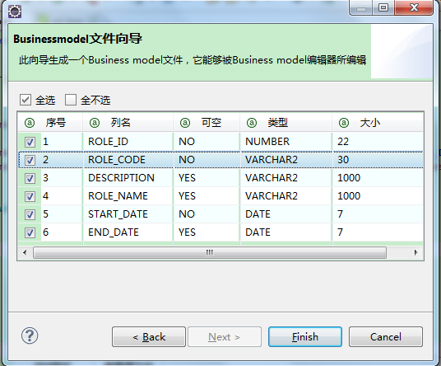Image resolution: width=441 pixels, height=366 pixels.
Task: Uncheck the END_DATE row checkbox
Action: [30, 232]
